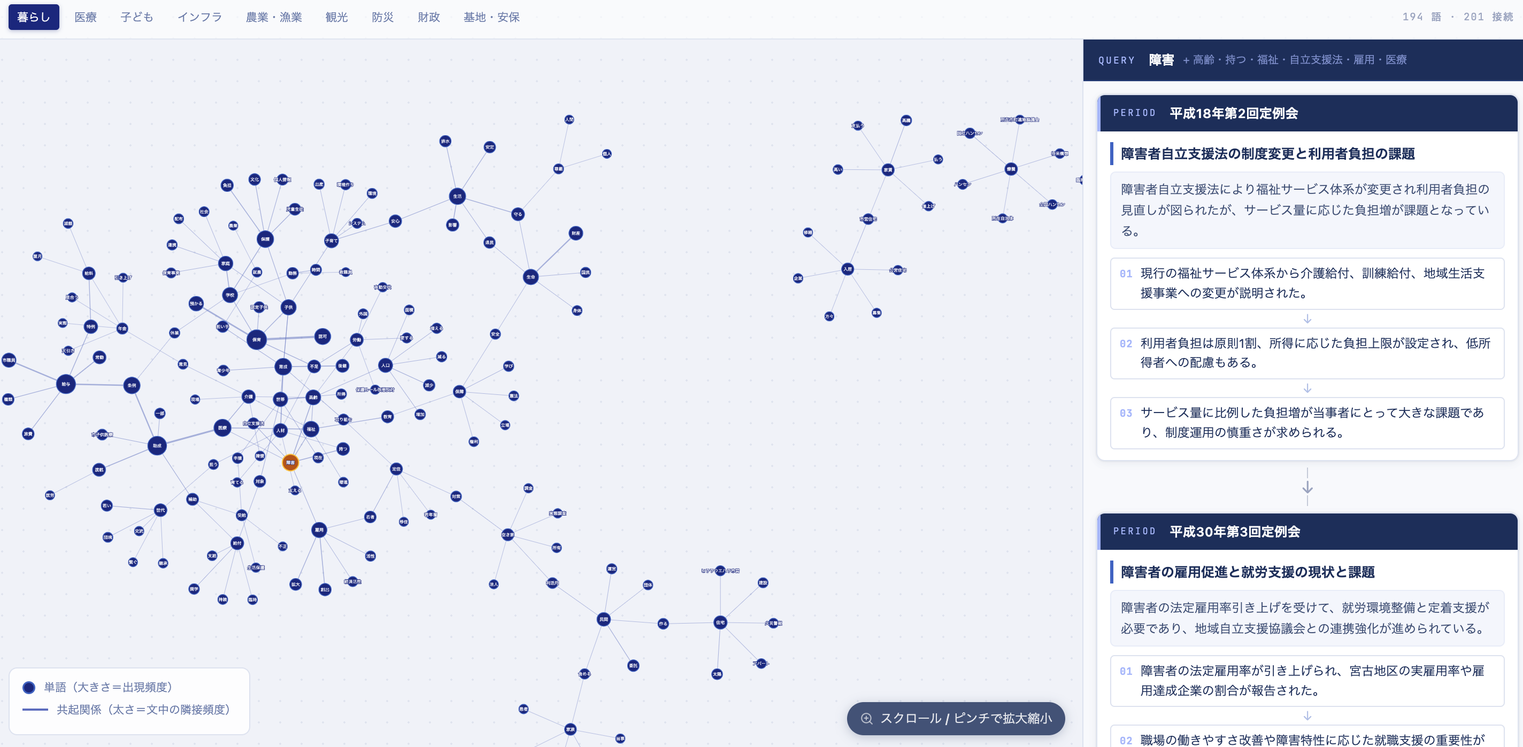Select the 暮らし tab
Viewport: 1523px width, 747px height.
pyautogui.click(x=34, y=17)
